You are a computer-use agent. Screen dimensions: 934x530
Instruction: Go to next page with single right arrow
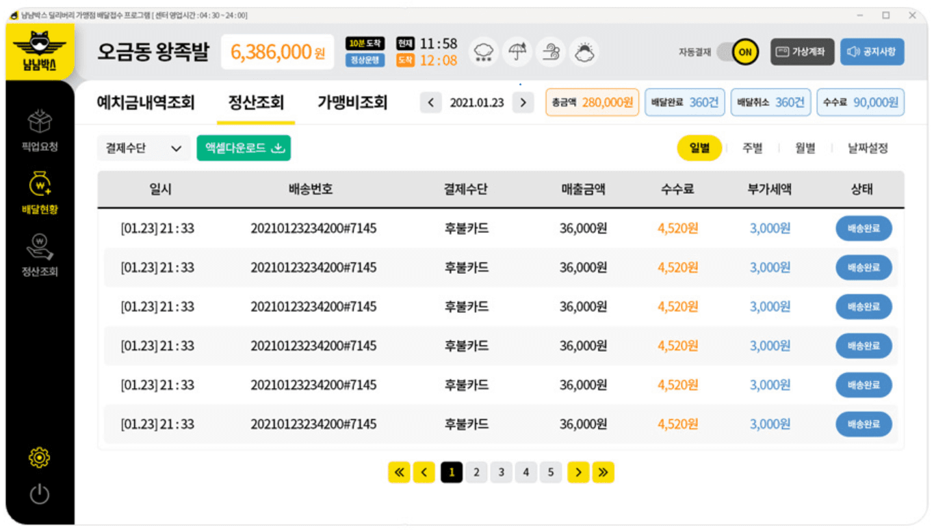[578, 472]
